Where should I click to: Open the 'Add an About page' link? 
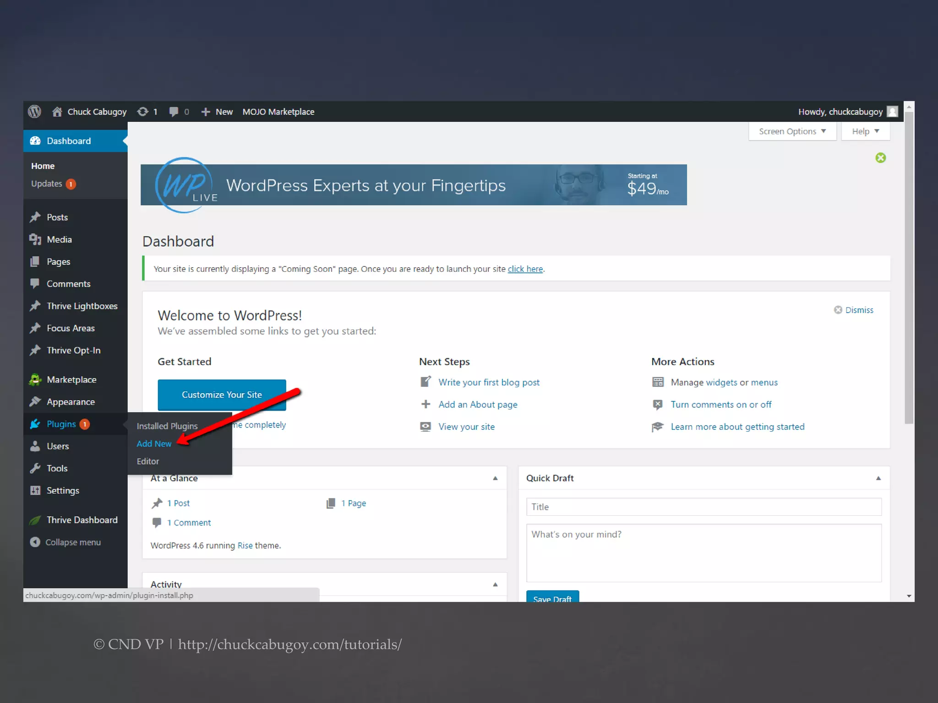point(478,405)
